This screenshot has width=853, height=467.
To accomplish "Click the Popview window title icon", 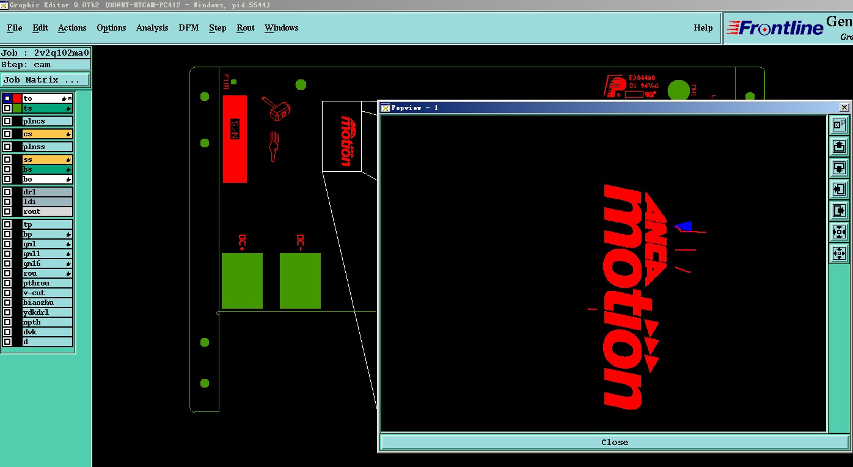I will coord(385,108).
